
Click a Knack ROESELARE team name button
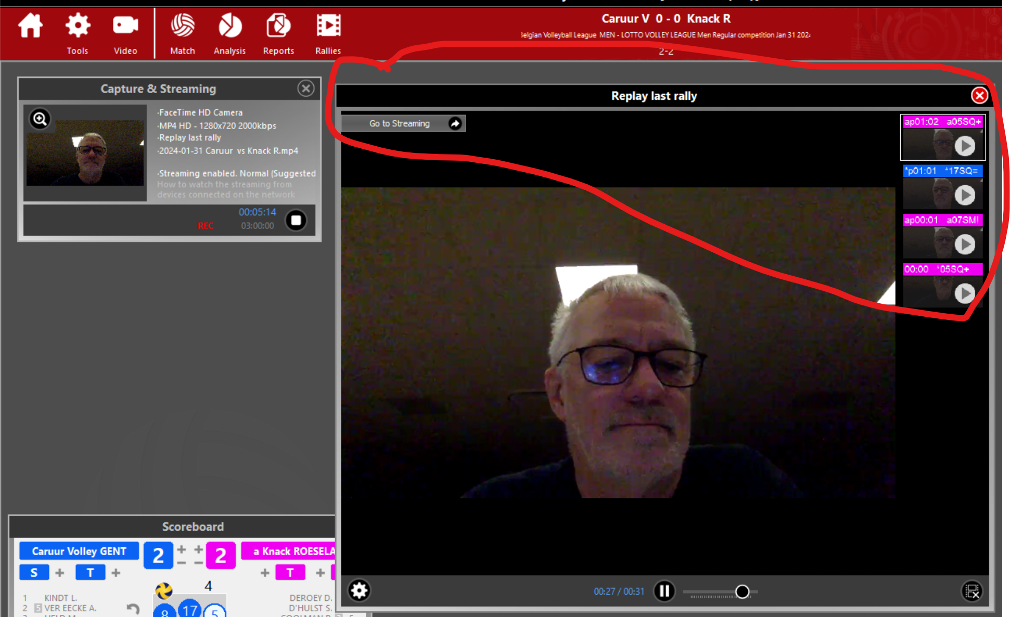pyautogui.click(x=289, y=551)
